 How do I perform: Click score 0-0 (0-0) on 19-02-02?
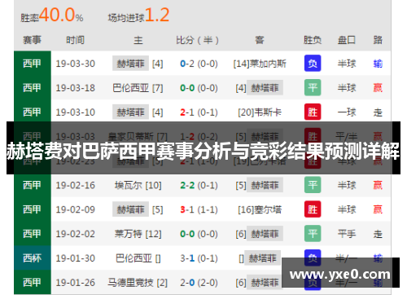pos(199,234)
